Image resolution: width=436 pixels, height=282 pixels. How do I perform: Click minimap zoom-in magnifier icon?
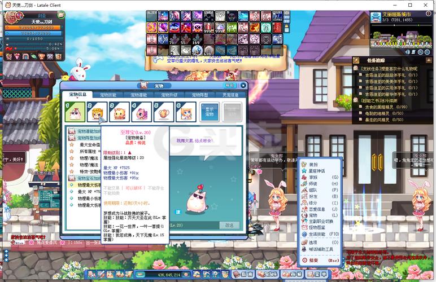(x=421, y=52)
